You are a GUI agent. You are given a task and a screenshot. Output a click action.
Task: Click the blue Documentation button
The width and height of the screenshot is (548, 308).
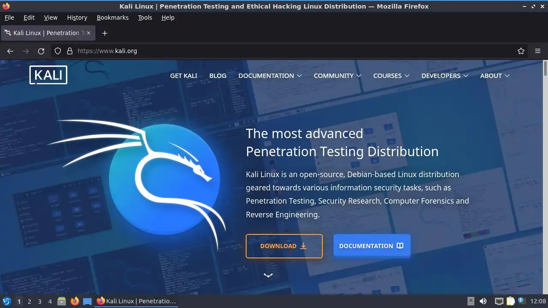[372, 246]
